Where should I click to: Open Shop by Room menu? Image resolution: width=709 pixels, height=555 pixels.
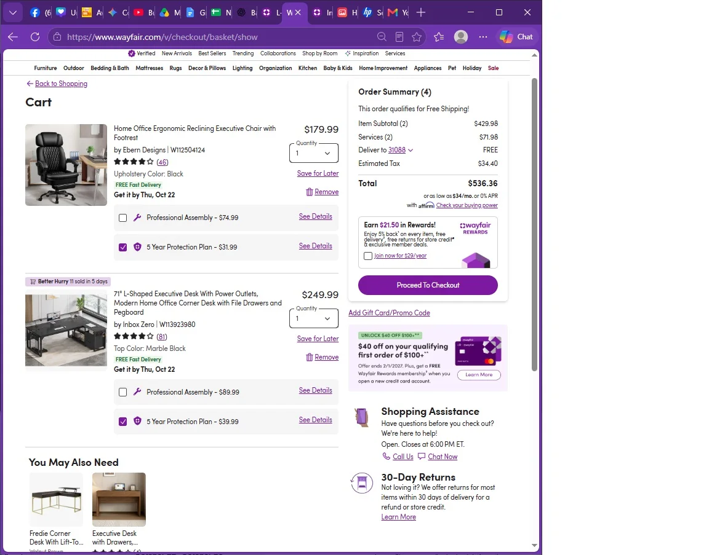[319, 53]
